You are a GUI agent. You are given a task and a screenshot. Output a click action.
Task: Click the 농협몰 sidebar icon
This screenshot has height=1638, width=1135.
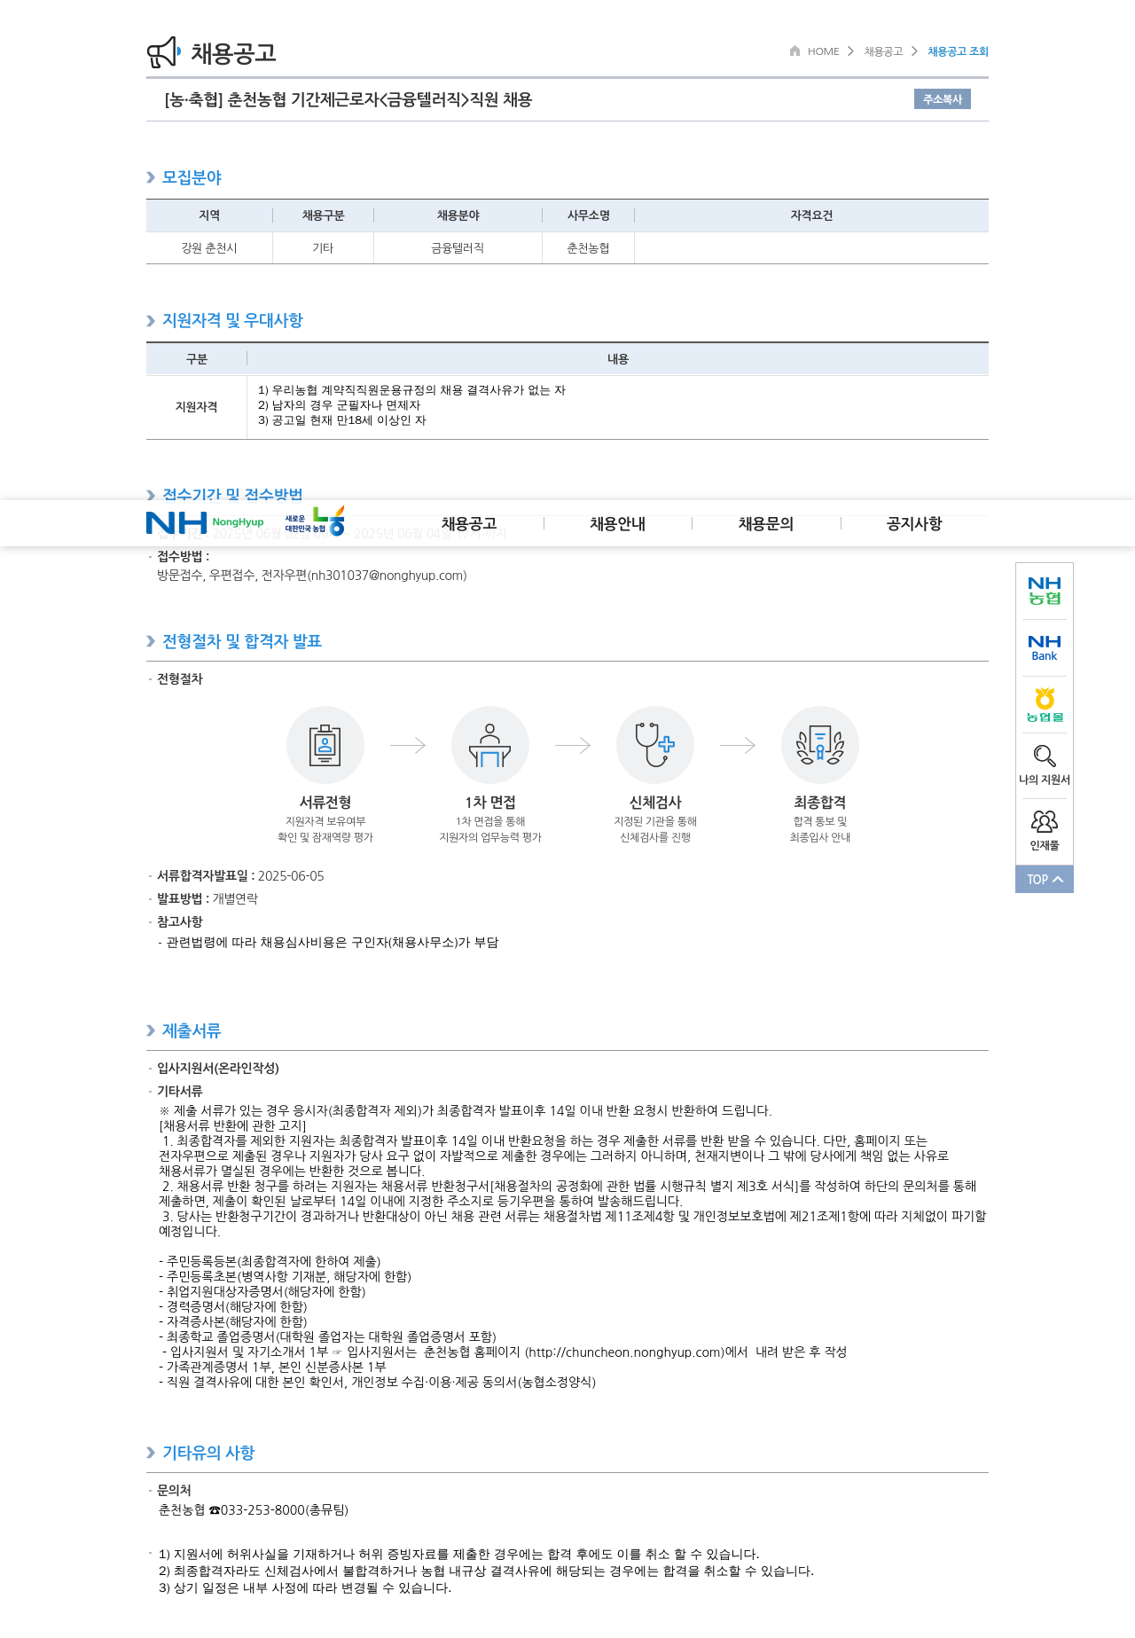tap(1045, 705)
